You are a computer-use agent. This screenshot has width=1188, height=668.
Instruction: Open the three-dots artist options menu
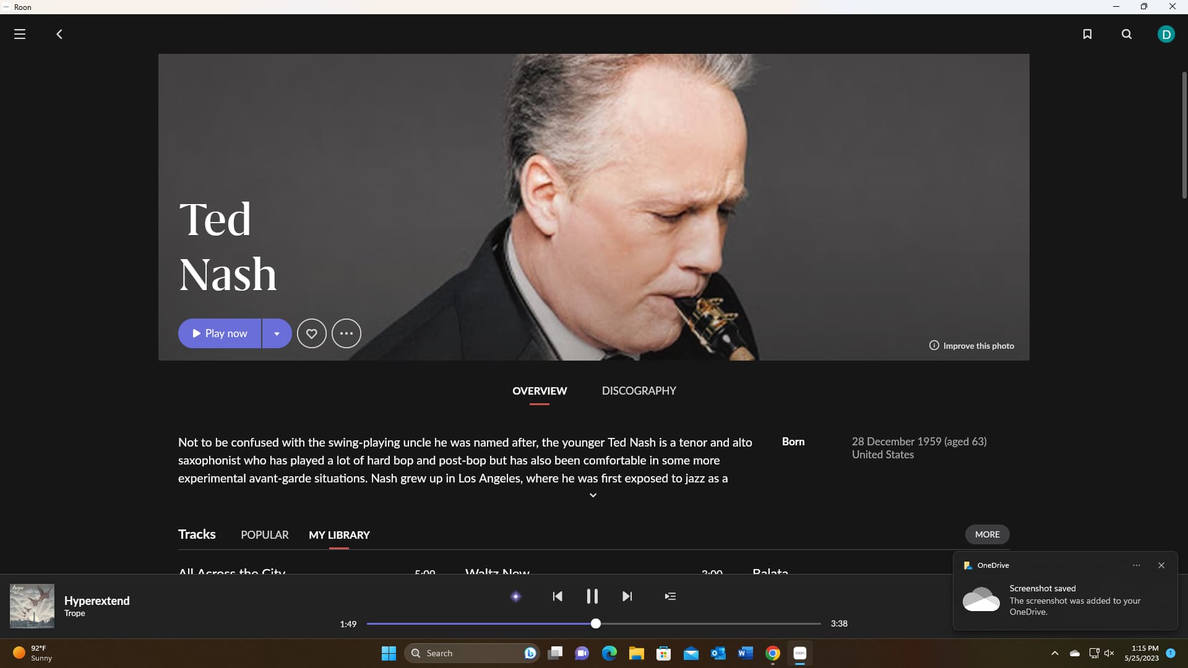click(x=346, y=333)
